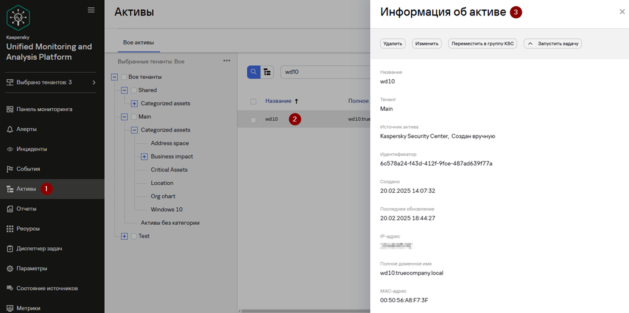Close the Информация об активе panel

pos(622,12)
